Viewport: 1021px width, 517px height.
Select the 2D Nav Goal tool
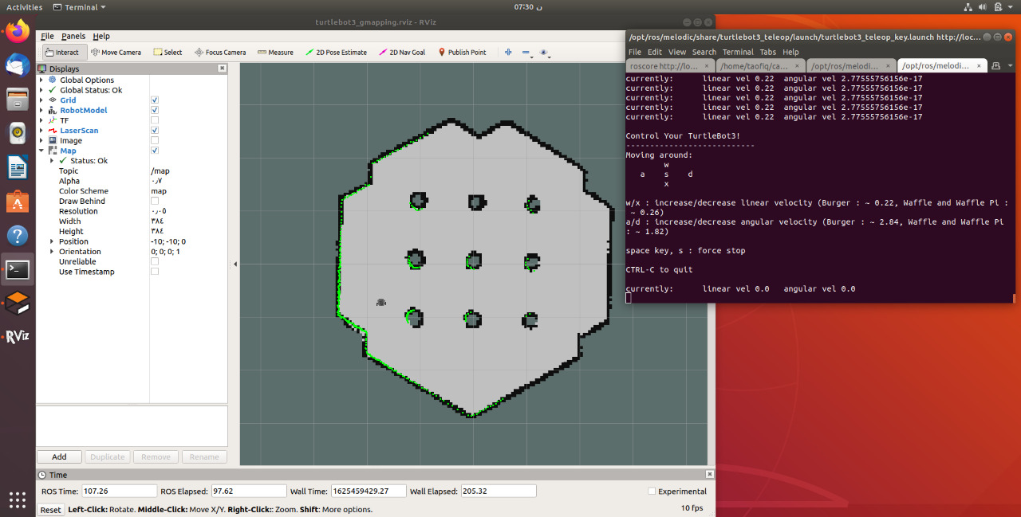pyautogui.click(x=402, y=52)
